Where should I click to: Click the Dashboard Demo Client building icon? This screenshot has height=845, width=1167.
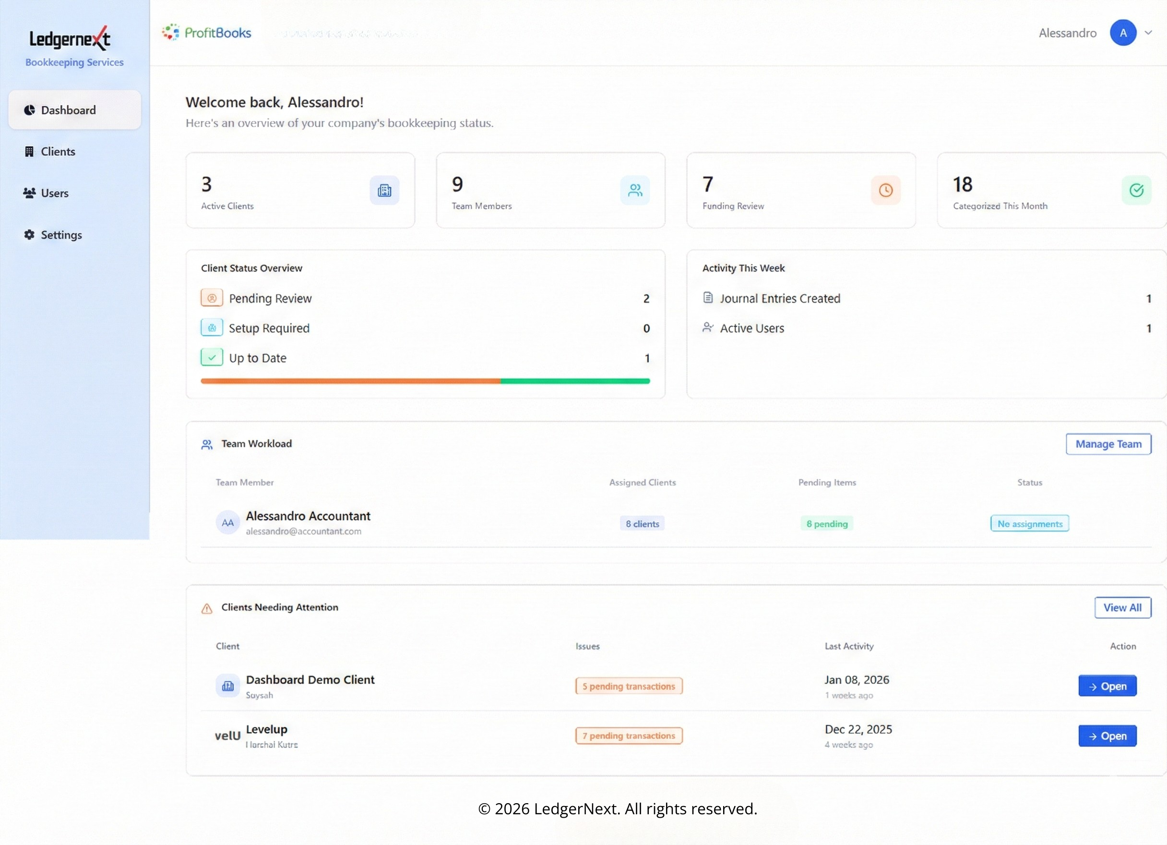point(227,686)
